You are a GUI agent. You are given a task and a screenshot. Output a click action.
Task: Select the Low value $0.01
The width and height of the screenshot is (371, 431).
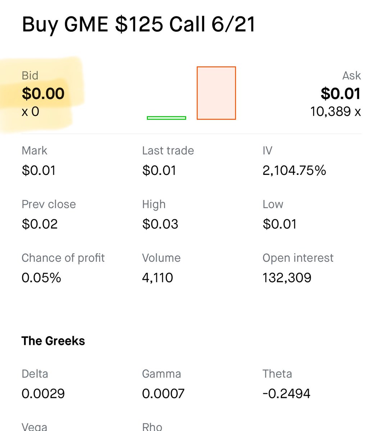click(x=280, y=224)
